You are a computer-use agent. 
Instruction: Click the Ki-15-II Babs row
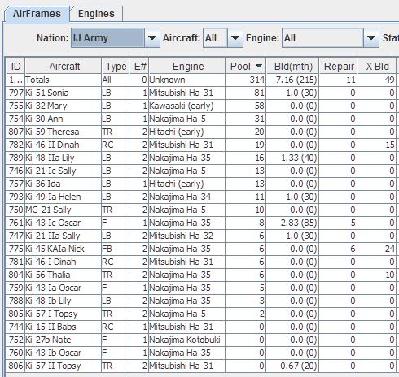click(x=201, y=327)
